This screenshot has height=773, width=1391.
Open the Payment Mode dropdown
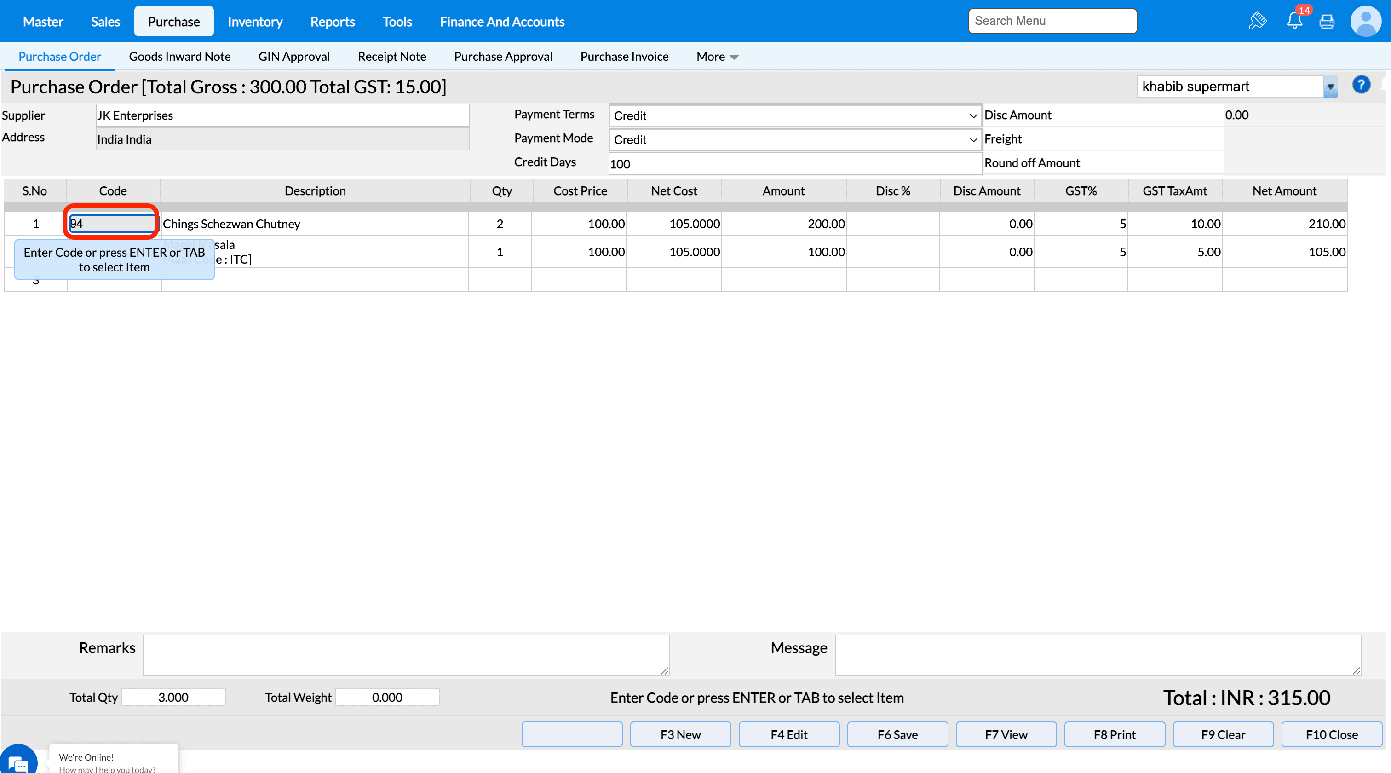pyautogui.click(x=794, y=139)
